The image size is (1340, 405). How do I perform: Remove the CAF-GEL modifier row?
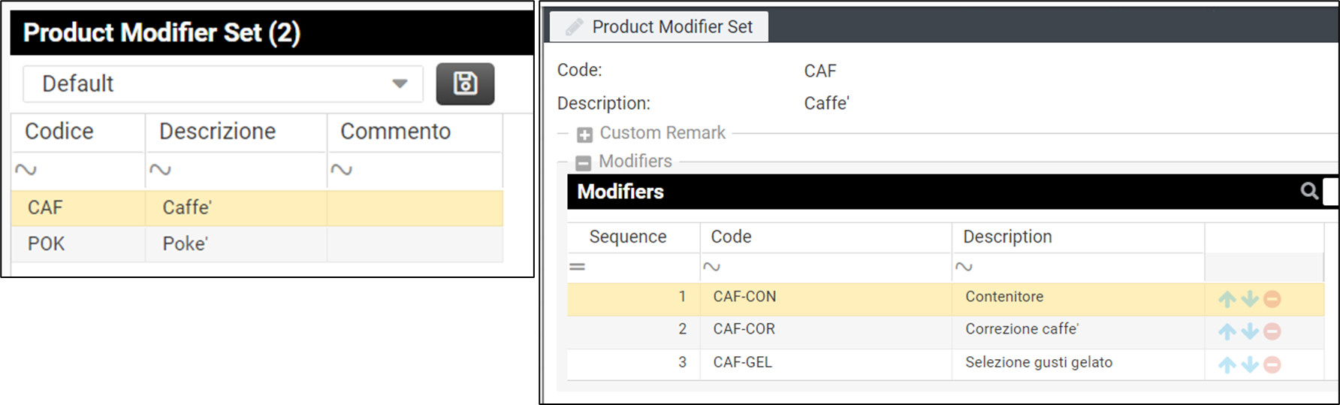coord(1272,364)
